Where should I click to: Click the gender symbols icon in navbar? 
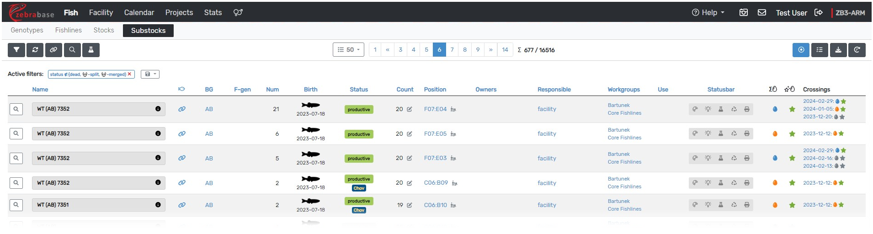[x=238, y=13]
